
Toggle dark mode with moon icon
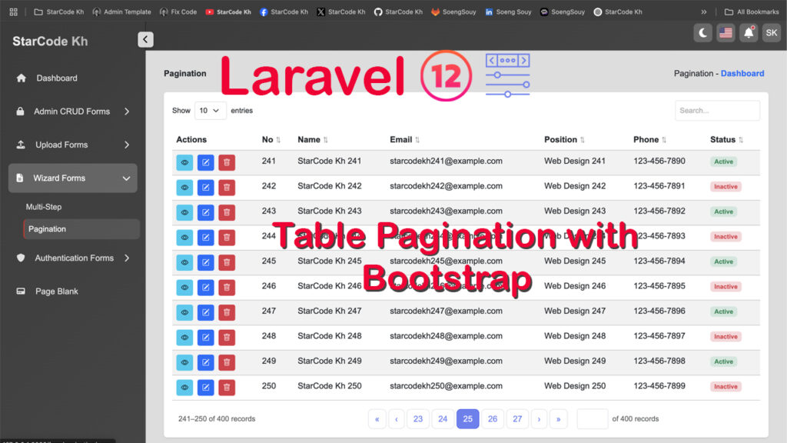tap(702, 33)
